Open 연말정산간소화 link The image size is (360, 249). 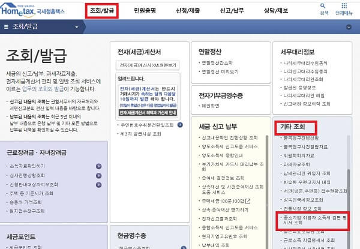point(217,62)
